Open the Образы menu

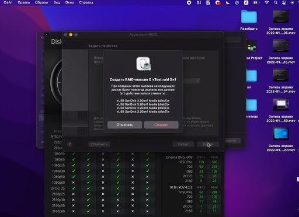[x=41, y=2]
